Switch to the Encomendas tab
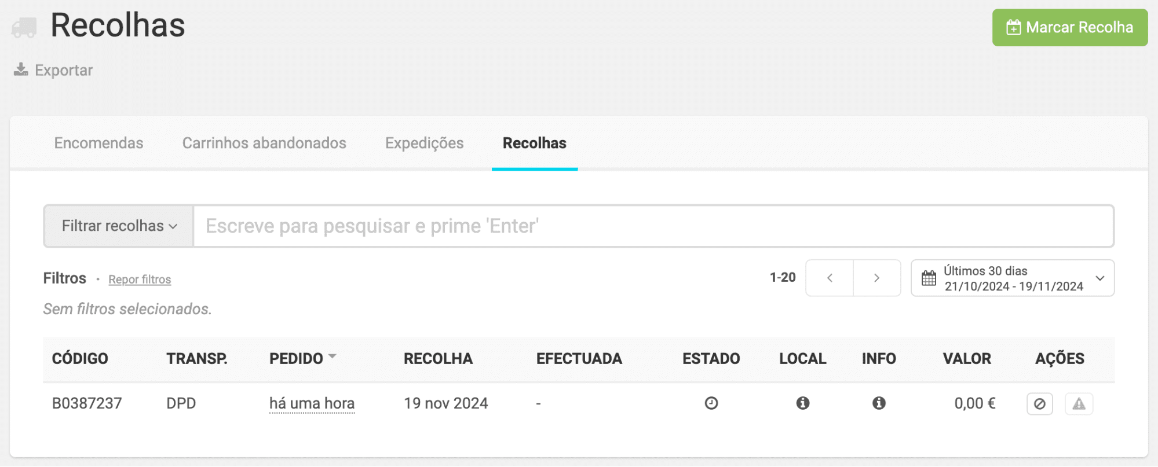Image resolution: width=1158 pixels, height=467 pixels. 98,144
